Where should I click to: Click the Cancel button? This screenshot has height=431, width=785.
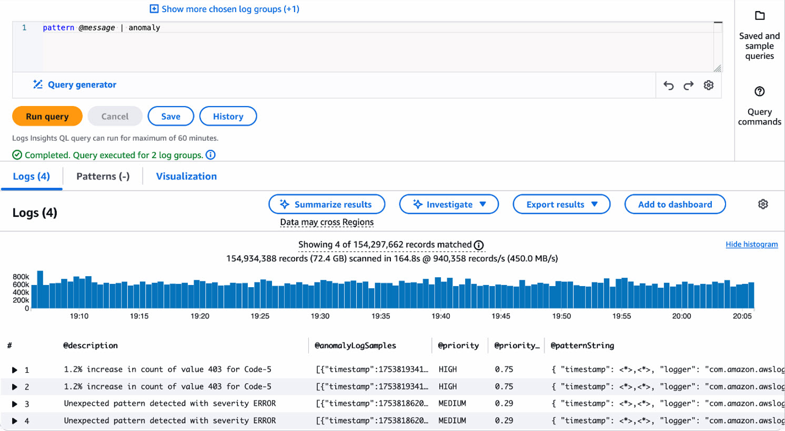tap(115, 117)
